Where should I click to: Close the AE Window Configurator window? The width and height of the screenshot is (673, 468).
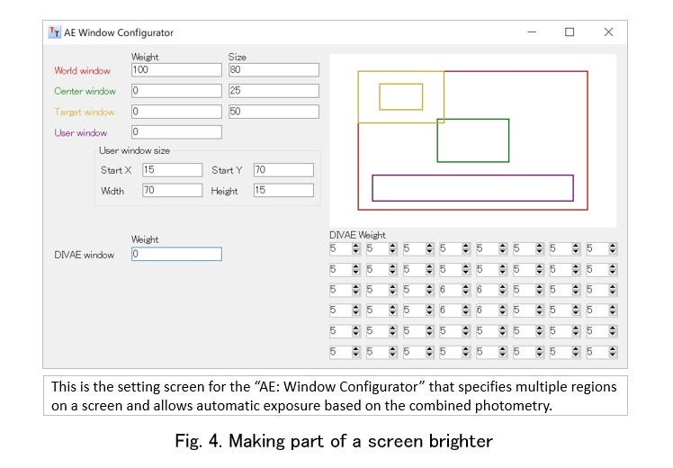(x=608, y=32)
